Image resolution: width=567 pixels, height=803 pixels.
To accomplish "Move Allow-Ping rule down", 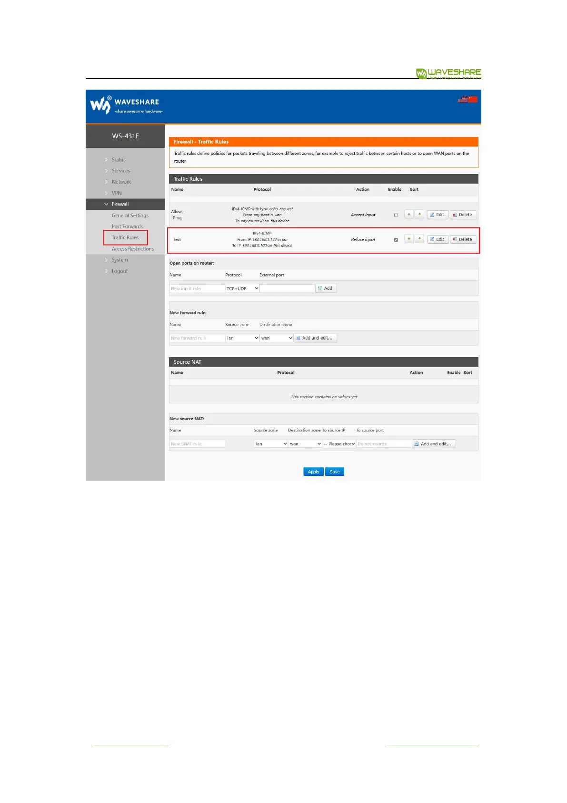I will [x=419, y=215].
